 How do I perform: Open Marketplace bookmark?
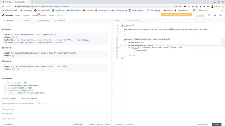pos(137,10)
